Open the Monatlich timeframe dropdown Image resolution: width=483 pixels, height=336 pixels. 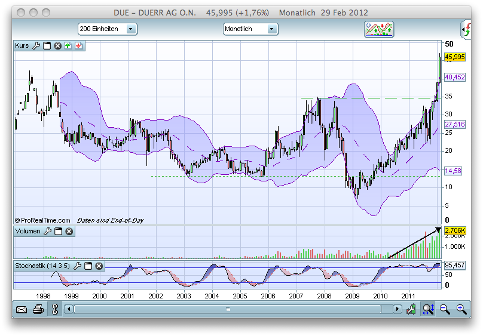[x=250, y=29]
